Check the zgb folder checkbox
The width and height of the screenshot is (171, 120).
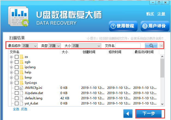point(17,62)
